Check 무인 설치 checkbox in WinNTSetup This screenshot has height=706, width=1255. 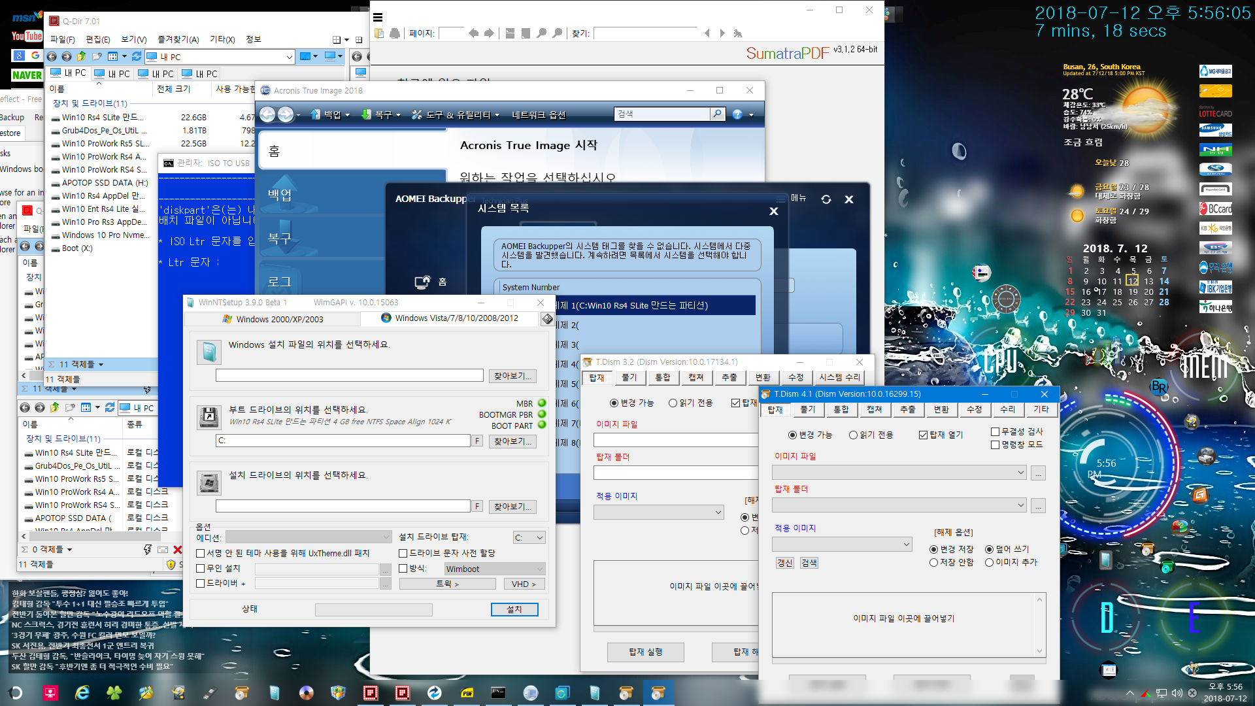point(201,568)
